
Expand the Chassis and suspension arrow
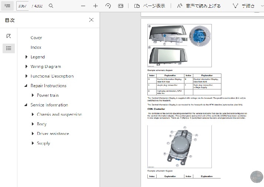click(x=33, y=115)
